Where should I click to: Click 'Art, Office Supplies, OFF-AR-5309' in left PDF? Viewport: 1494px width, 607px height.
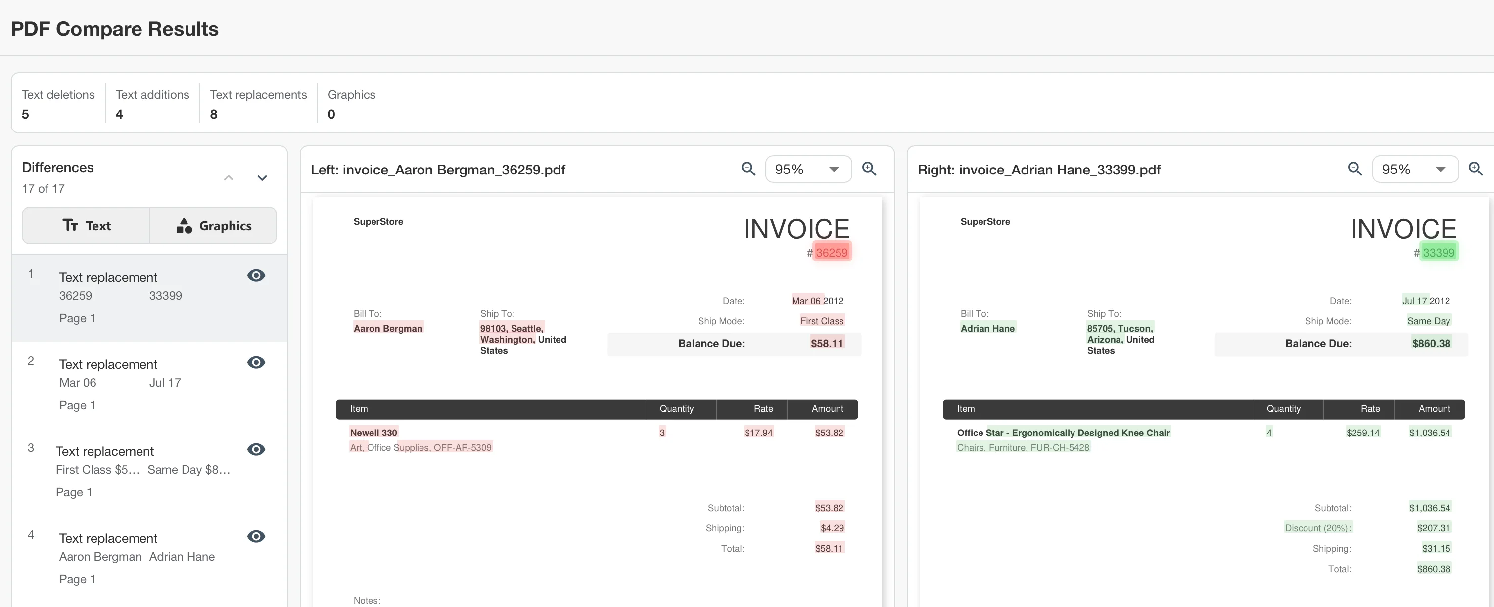click(420, 447)
